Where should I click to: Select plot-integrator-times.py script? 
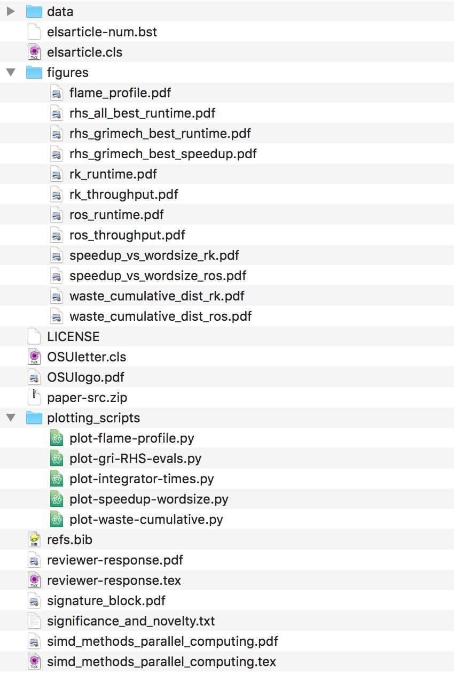tap(142, 479)
